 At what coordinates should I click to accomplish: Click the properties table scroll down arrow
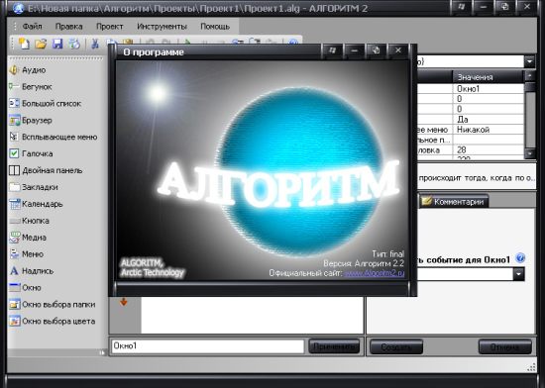pos(530,153)
